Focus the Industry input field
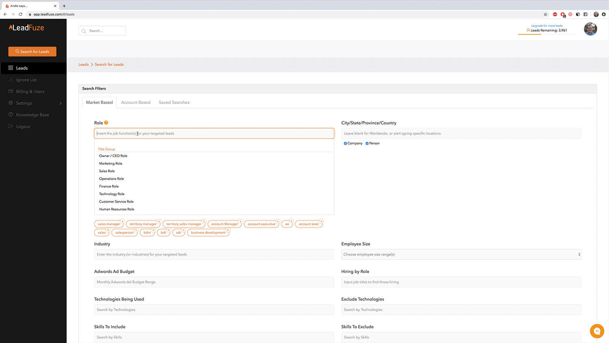Viewport: 609px width, 343px height. pyautogui.click(x=214, y=254)
